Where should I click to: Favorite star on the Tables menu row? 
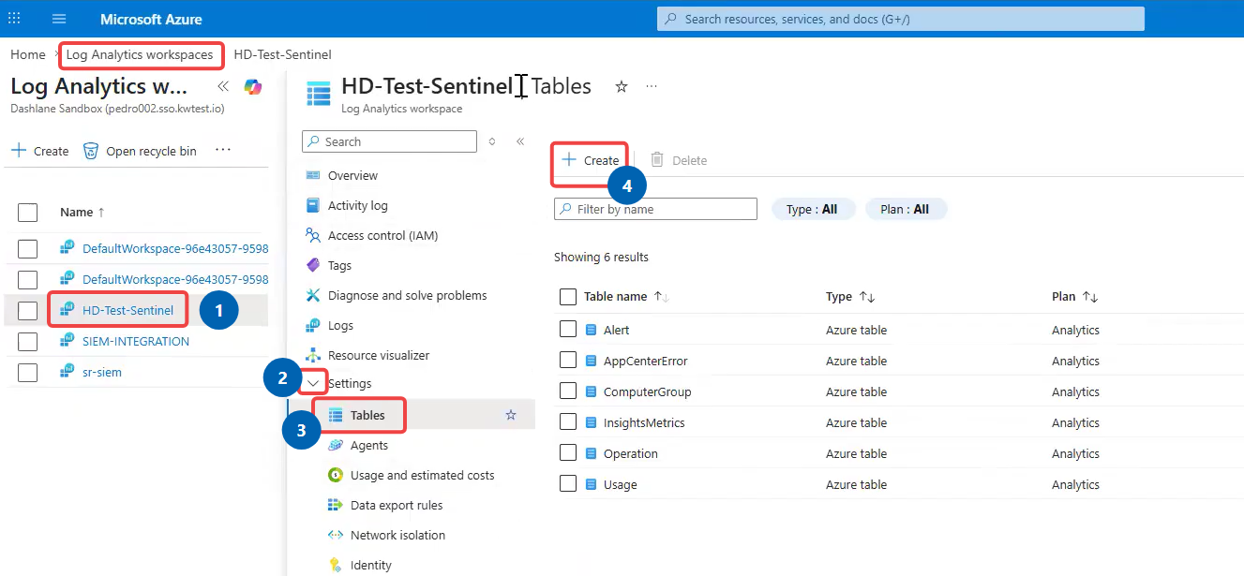click(x=511, y=415)
